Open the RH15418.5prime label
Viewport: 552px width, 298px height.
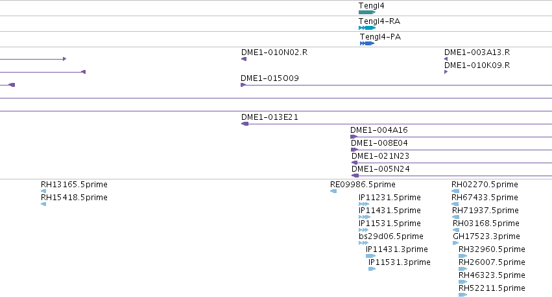[x=75, y=198]
